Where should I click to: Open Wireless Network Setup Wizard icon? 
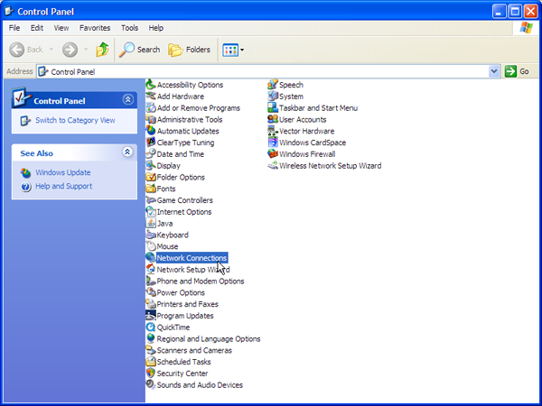[273, 165]
